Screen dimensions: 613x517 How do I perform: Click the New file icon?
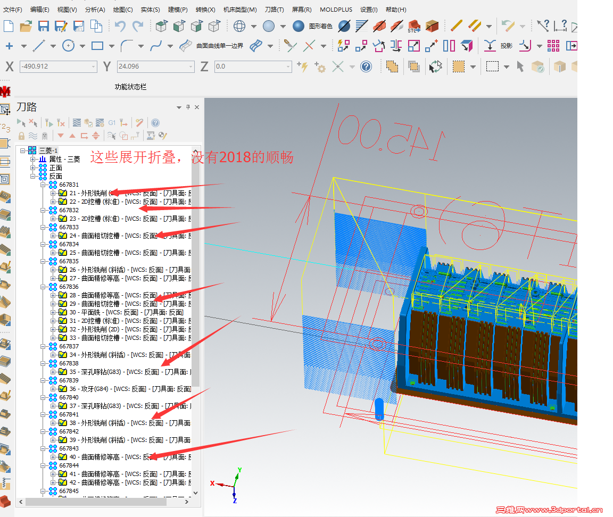click(8, 26)
